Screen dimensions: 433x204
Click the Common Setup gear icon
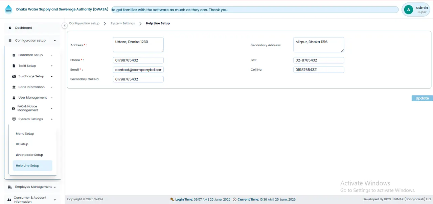tap(14, 55)
